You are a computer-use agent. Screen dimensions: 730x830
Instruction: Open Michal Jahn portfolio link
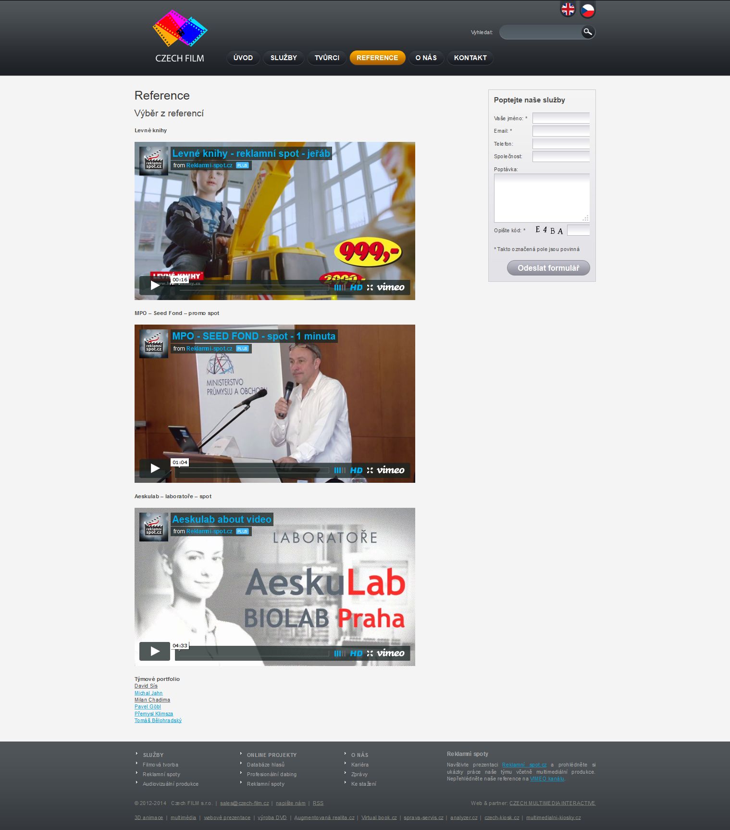click(x=148, y=693)
